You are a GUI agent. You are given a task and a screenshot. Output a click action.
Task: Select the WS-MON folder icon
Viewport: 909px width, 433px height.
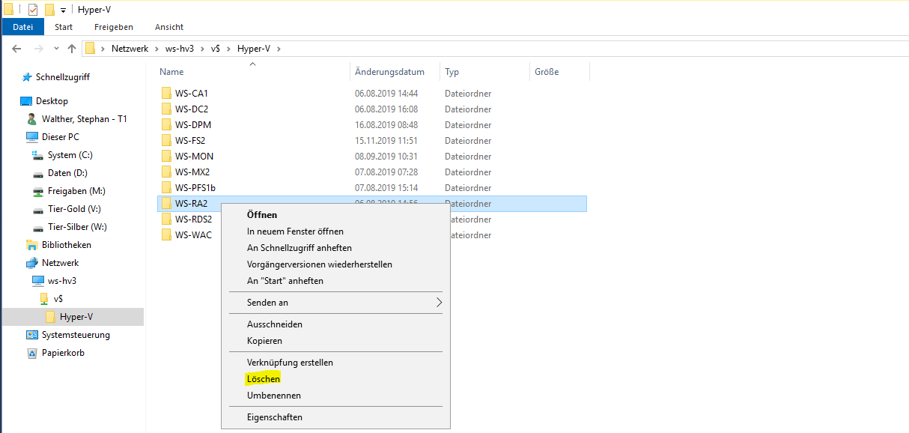pos(166,157)
